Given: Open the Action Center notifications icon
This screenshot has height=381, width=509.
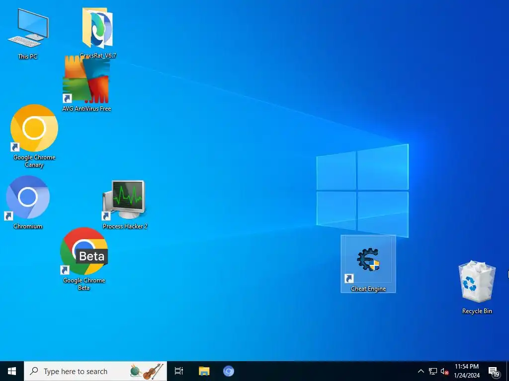Looking at the screenshot, I should [494, 372].
